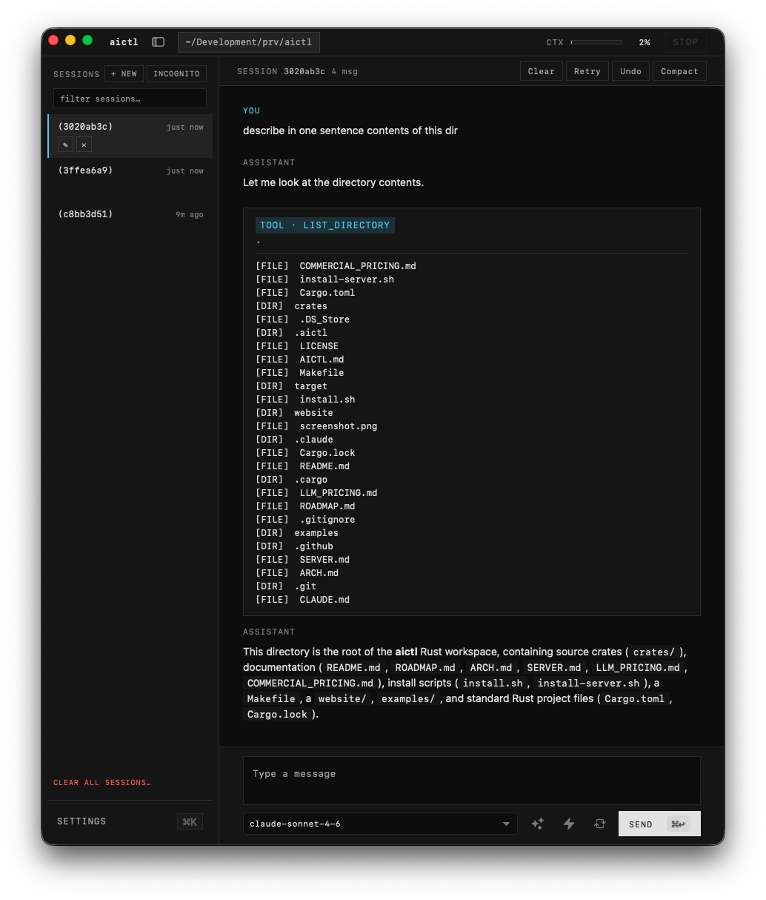Viewport: 766px width, 900px height.
Task: Click the [DIR] crates line
Action: (291, 306)
